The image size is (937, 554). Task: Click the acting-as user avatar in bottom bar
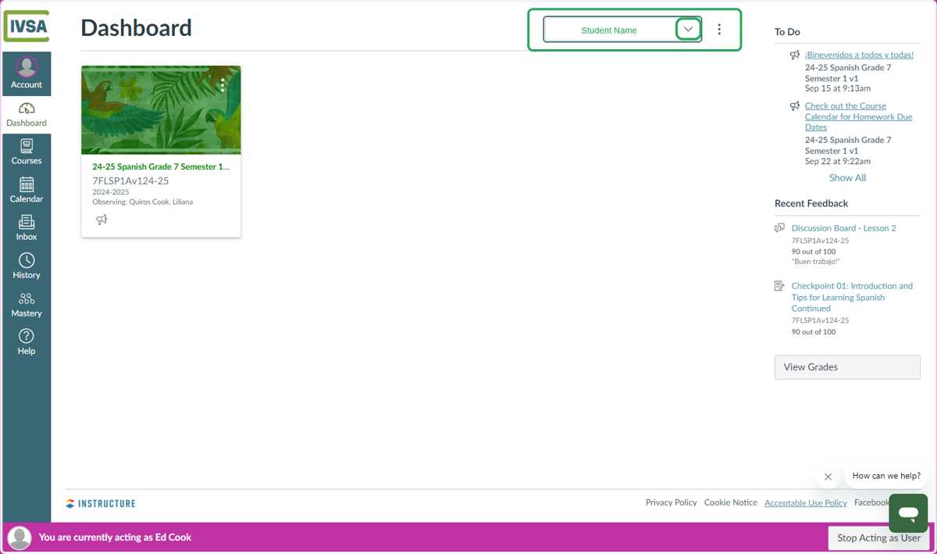(x=20, y=538)
